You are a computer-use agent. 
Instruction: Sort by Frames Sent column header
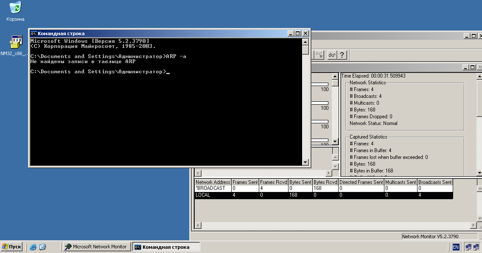tap(245, 182)
